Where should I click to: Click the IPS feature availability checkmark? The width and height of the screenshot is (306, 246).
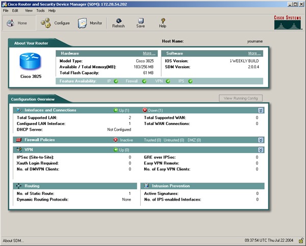190,81
